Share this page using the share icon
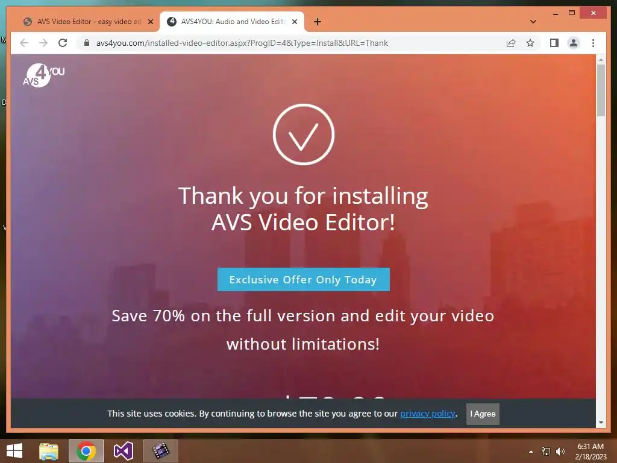The height and width of the screenshot is (463, 617). [511, 43]
